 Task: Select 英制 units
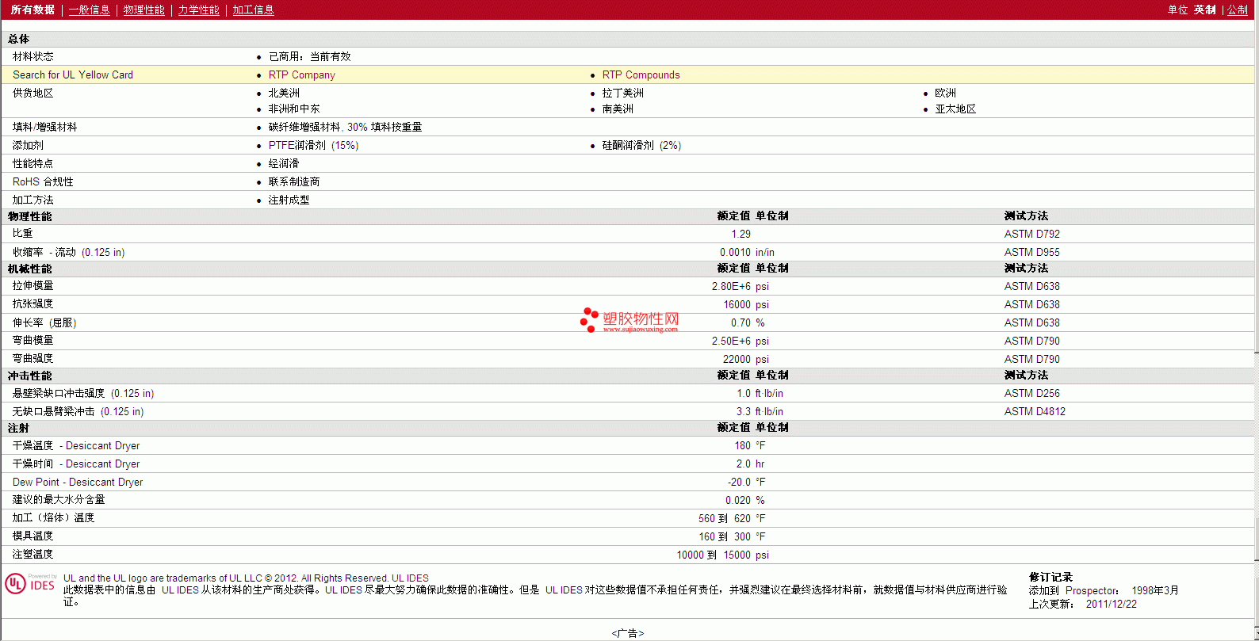coord(1205,10)
